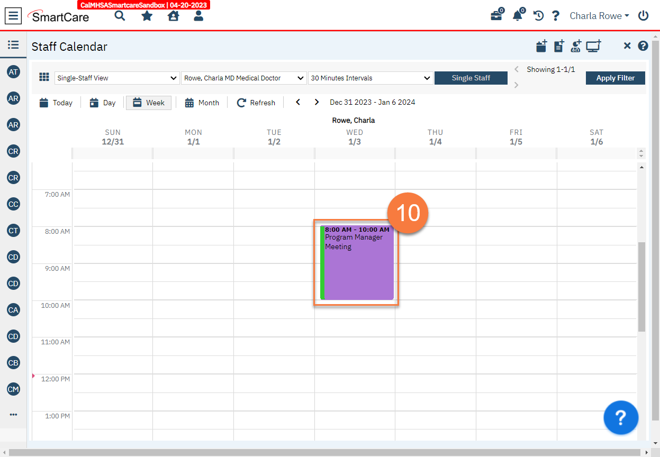The height and width of the screenshot is (457, 660).
Task: Click the new provider entry icon
Action: pyautogui.click(x=575, y=46)
